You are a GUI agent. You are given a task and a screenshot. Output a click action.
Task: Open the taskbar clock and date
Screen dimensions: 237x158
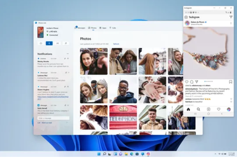pos(231,154)
